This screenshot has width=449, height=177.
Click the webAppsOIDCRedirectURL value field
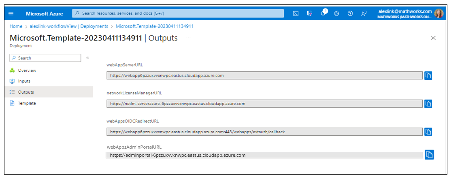click(265, 132)
